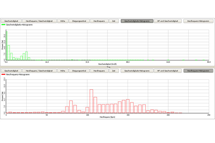Screen dimensions: 215x143
Task: Open Herzfrequenz / Geschwindigkeit tab in top panel
Action: (39, 21)
